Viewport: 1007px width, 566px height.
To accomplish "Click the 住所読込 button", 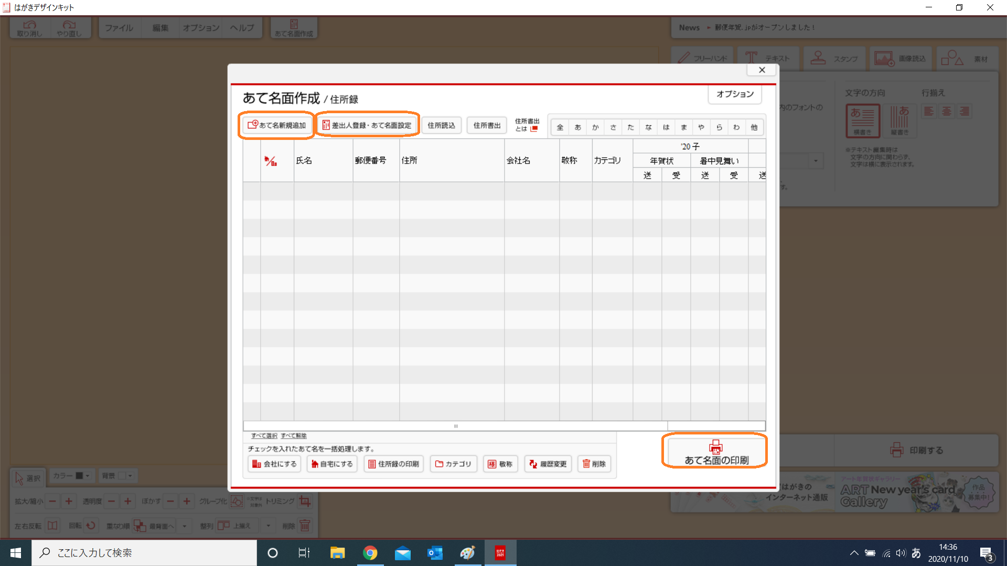I will (441, 125).
